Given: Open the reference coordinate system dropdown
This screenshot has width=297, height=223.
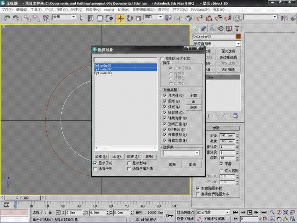Looking at the screenshot, I should tap(161, 17).
